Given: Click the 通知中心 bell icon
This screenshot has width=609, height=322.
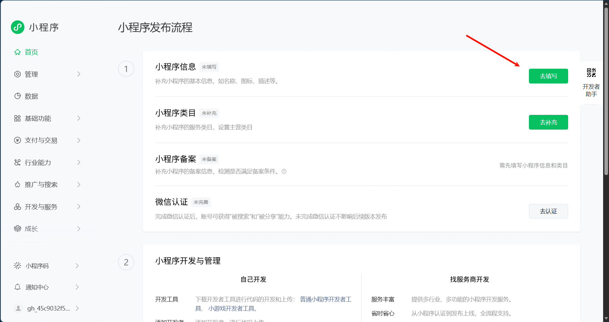Looking at the screenshot, I should 17,287.
